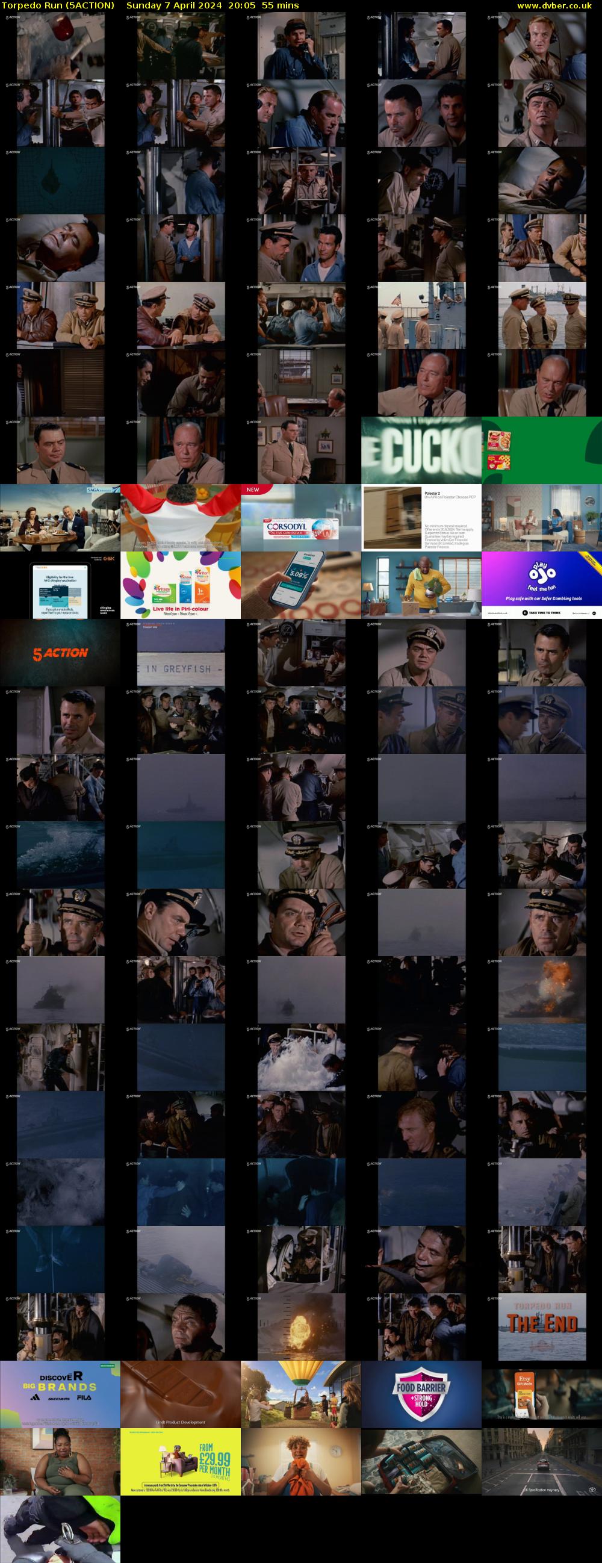Open the GSK shingles vaccination advert thumbnail
The height and width of the screenshot is (1563, 602).
pos(60,585)
